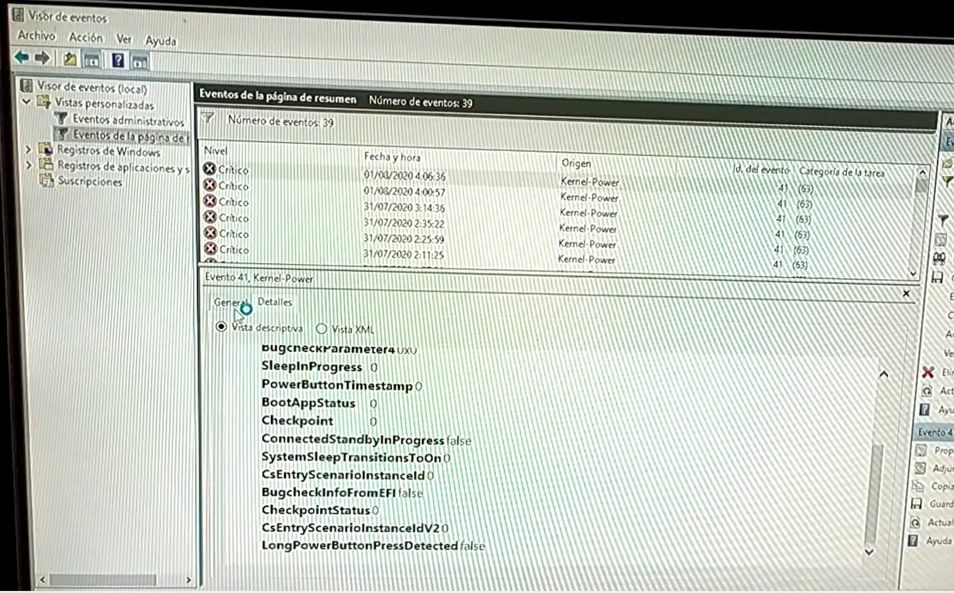Click the filter icon beside Eventos de la página
The height and width of the screenshot is (593, 954).
[x=61, y=134]
